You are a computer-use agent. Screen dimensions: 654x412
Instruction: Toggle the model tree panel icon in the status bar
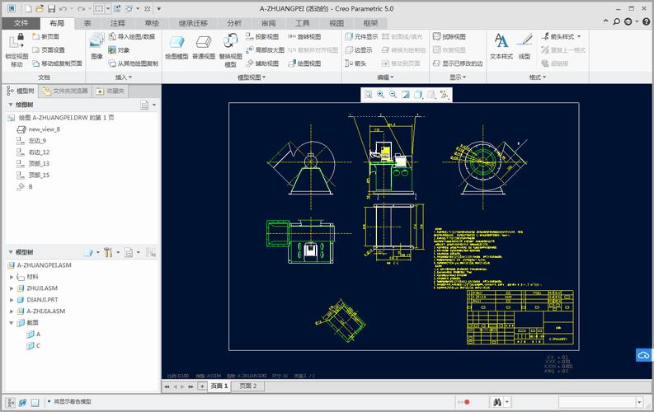(12, 402)
